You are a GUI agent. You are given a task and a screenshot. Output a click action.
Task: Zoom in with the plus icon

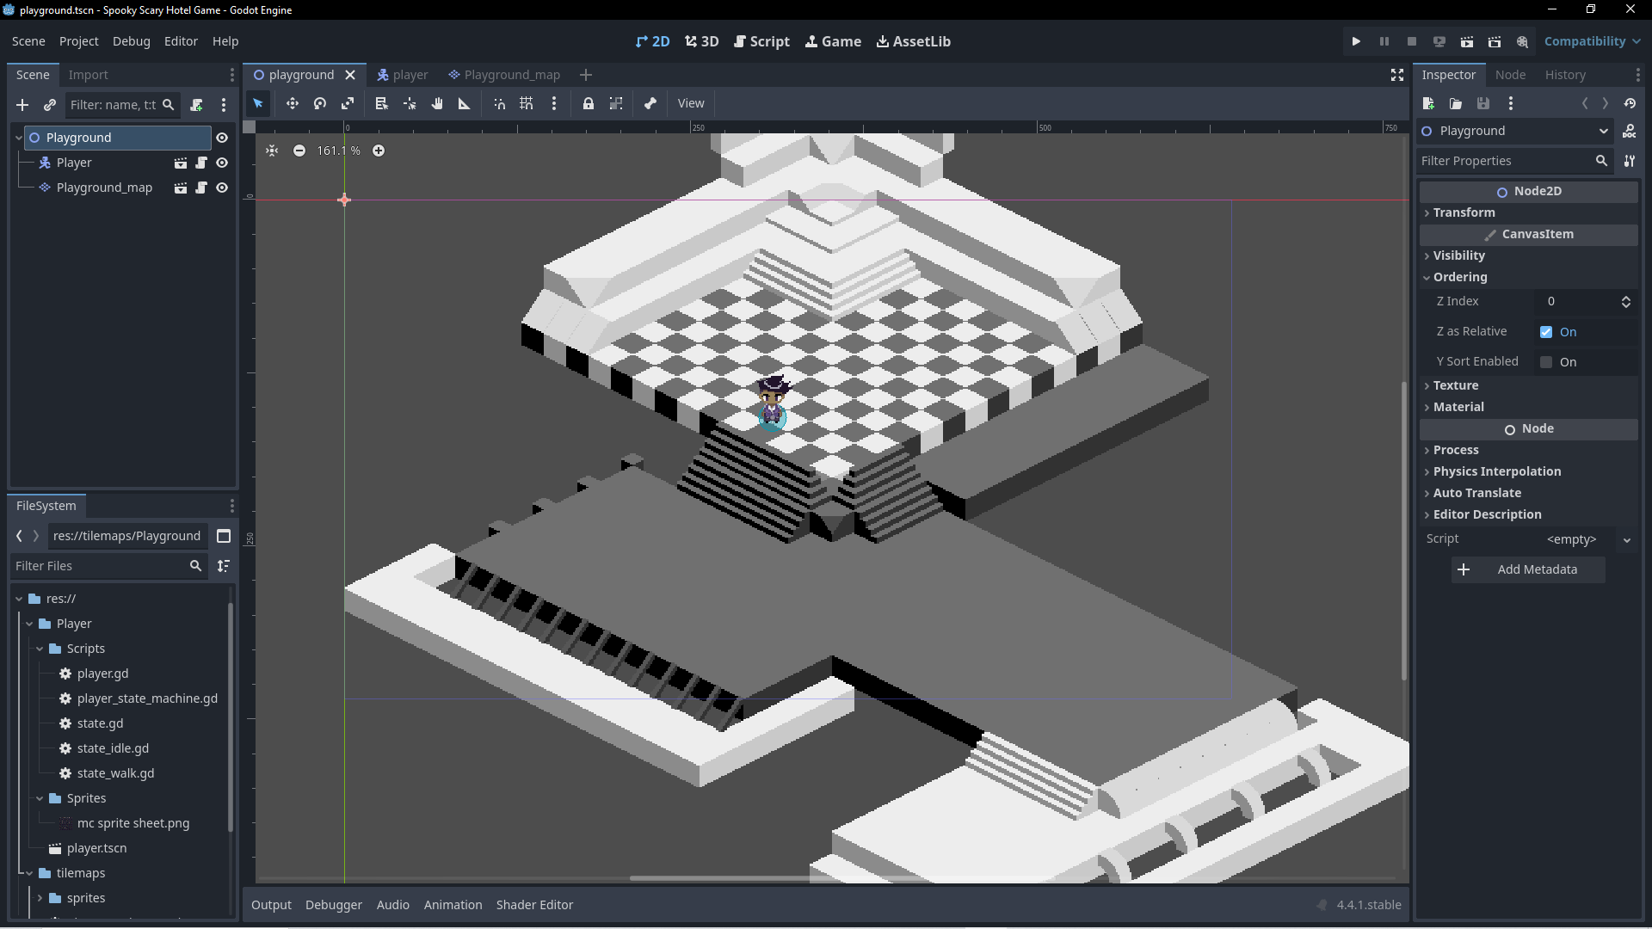point(379,151)
